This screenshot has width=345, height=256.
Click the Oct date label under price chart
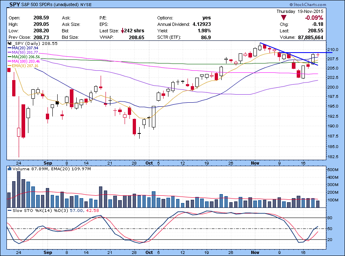149,163
